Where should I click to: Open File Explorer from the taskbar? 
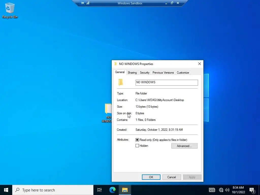tap(125, 190)
